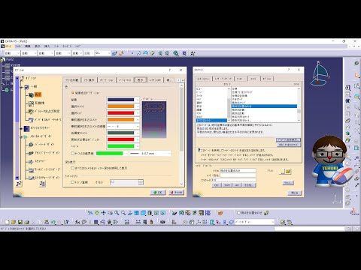This screenshot has width=361, height=270.
Task: Click the folder browse icon in Customize dialog
Action: coord(287,172)
